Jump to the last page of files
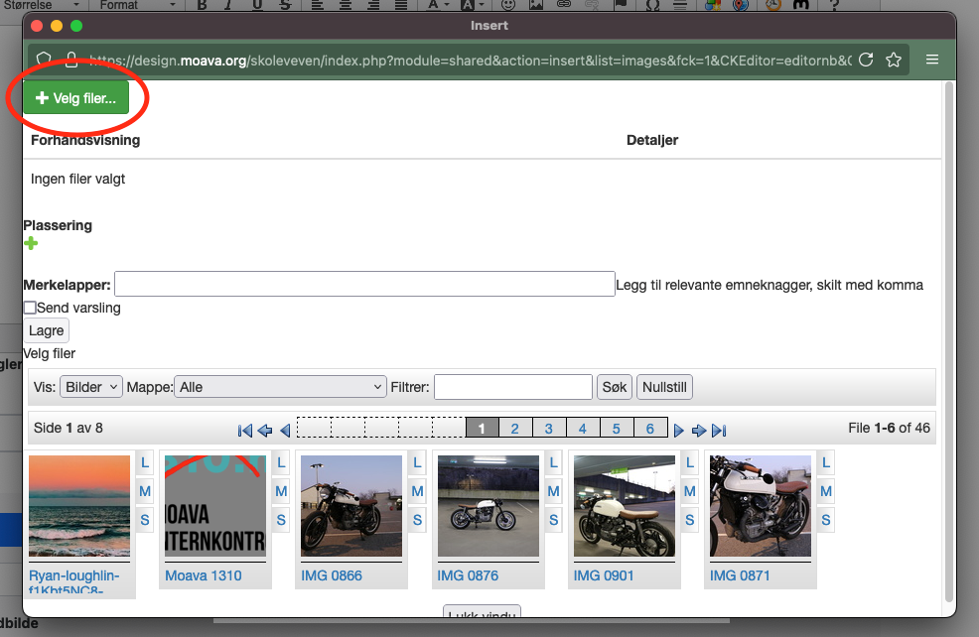979x637 pixels. pos(720,431)
